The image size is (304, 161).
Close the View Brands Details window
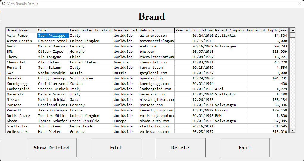click(299, 4)
